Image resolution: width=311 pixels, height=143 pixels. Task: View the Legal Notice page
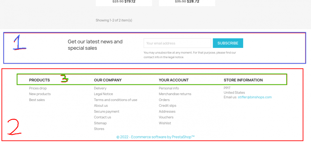click(104, 94)
